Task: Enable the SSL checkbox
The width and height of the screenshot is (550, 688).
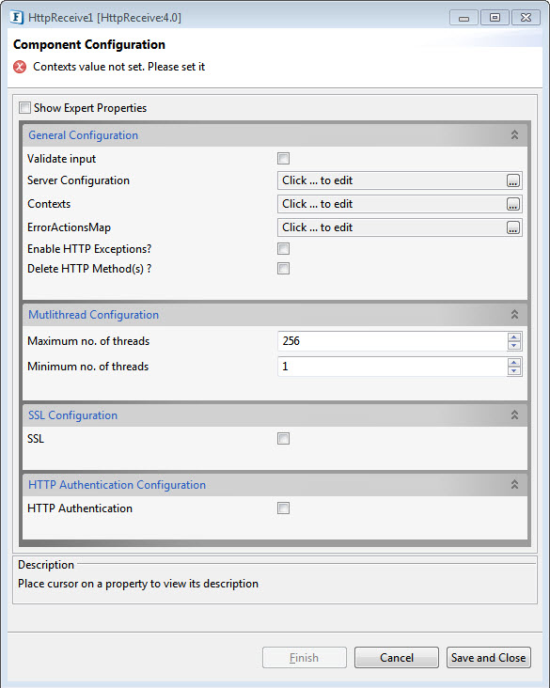Action: [x=284, y=438]
